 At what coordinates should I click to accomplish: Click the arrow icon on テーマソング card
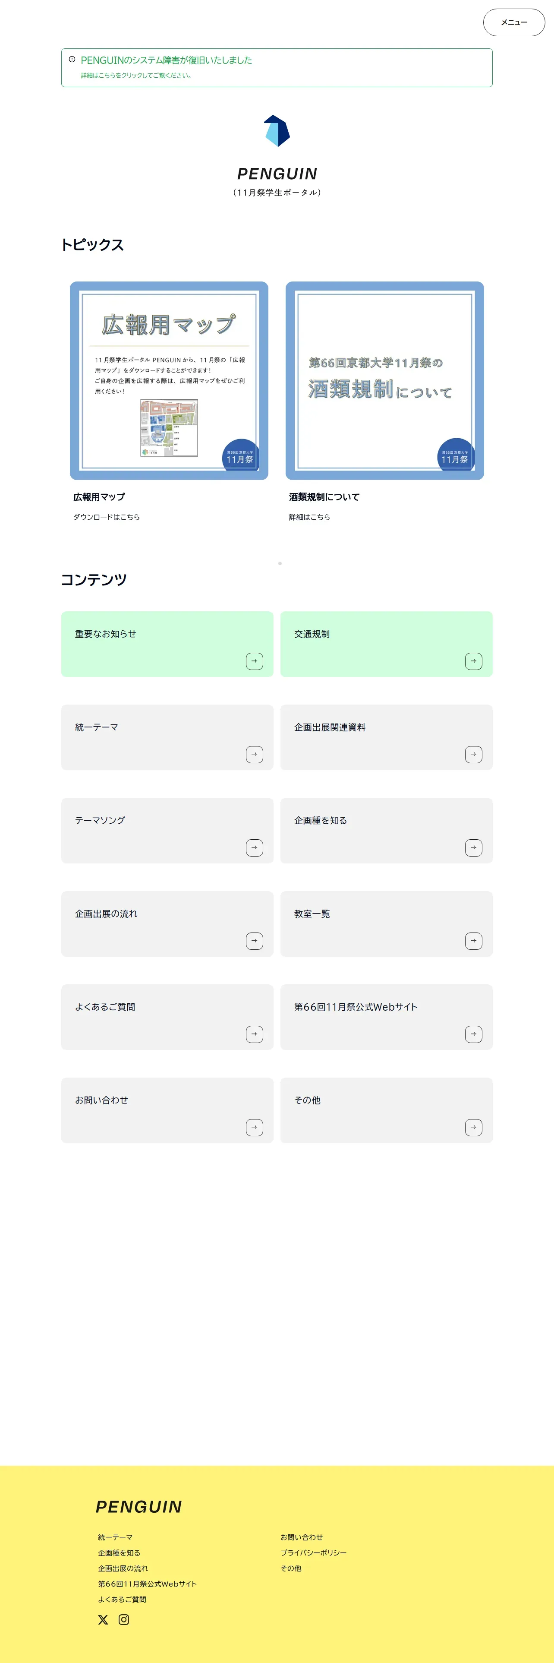[x=254, y=847]
